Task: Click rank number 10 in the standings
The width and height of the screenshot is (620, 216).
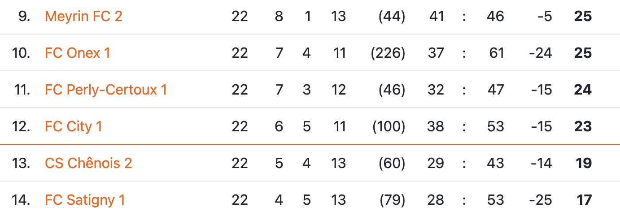Action: 21,53
